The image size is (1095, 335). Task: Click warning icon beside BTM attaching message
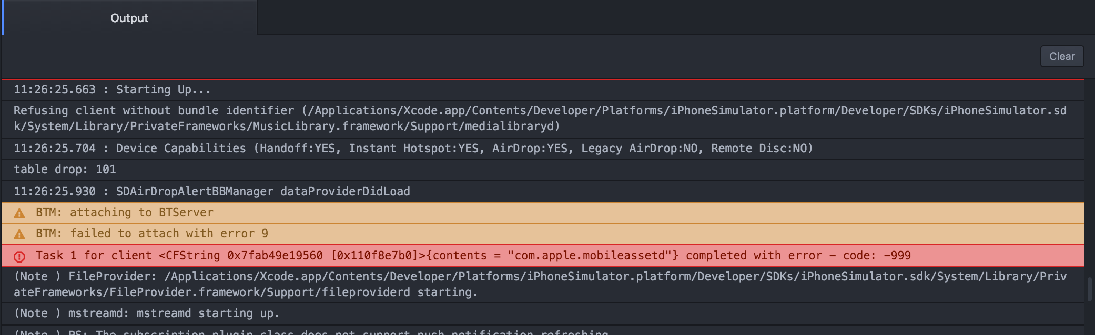(x=19, y=213)
